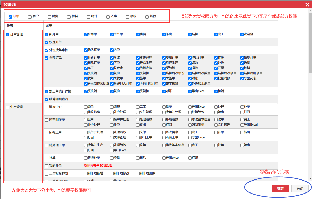Screen dimensions: 312x199
Task: Check the 生产管理 module checkbox
Action: [x=7, y=107]
